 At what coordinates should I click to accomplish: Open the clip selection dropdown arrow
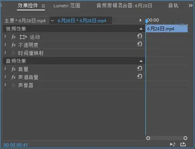pos(52,21)
